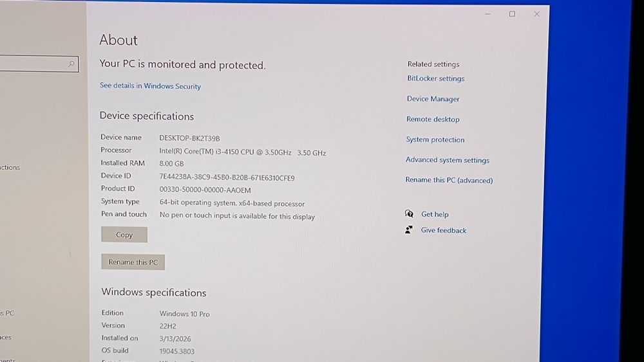Click the Pen and touch label

coord(124,214)
